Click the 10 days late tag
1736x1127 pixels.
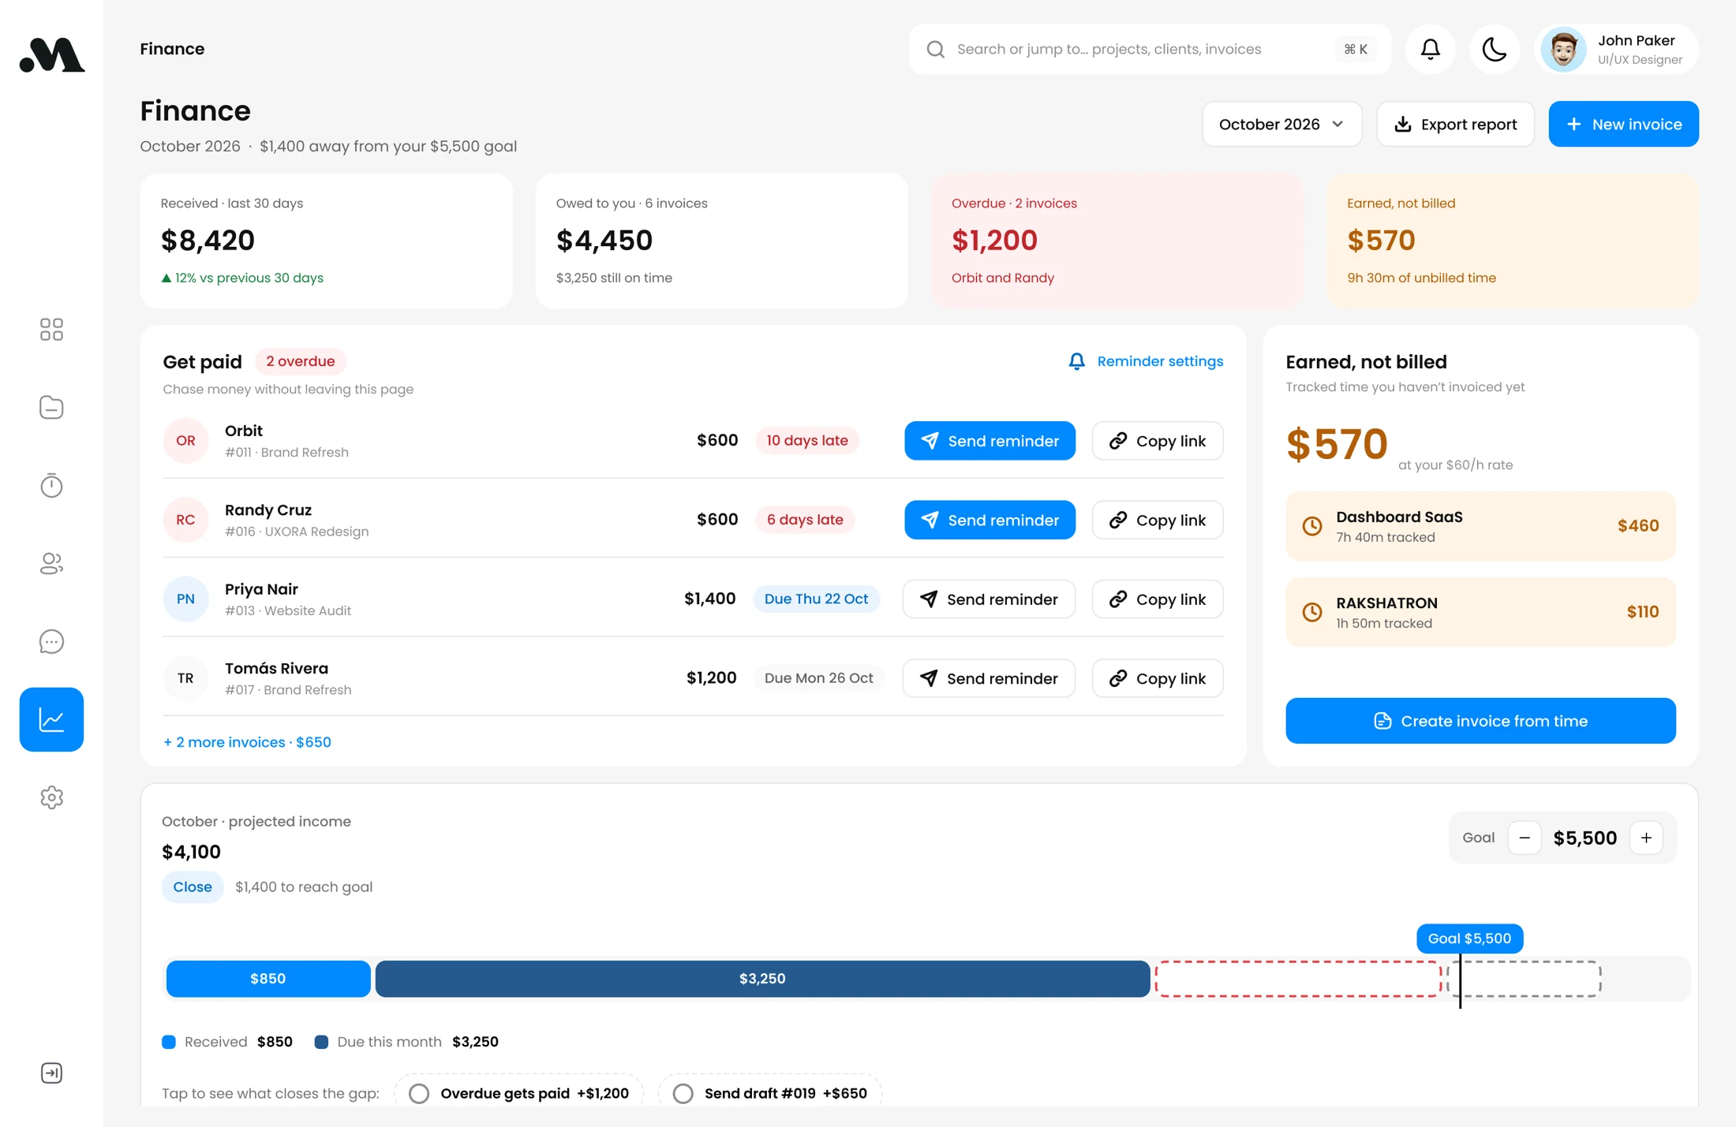[x=807, y=441]
